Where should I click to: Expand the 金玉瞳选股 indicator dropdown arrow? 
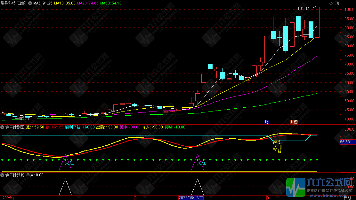click(x=2, y=175)
